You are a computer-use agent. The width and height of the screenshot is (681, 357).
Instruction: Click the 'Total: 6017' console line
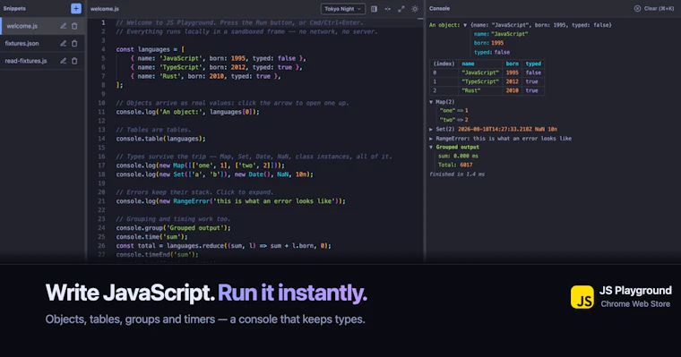(x=455, y=165)
